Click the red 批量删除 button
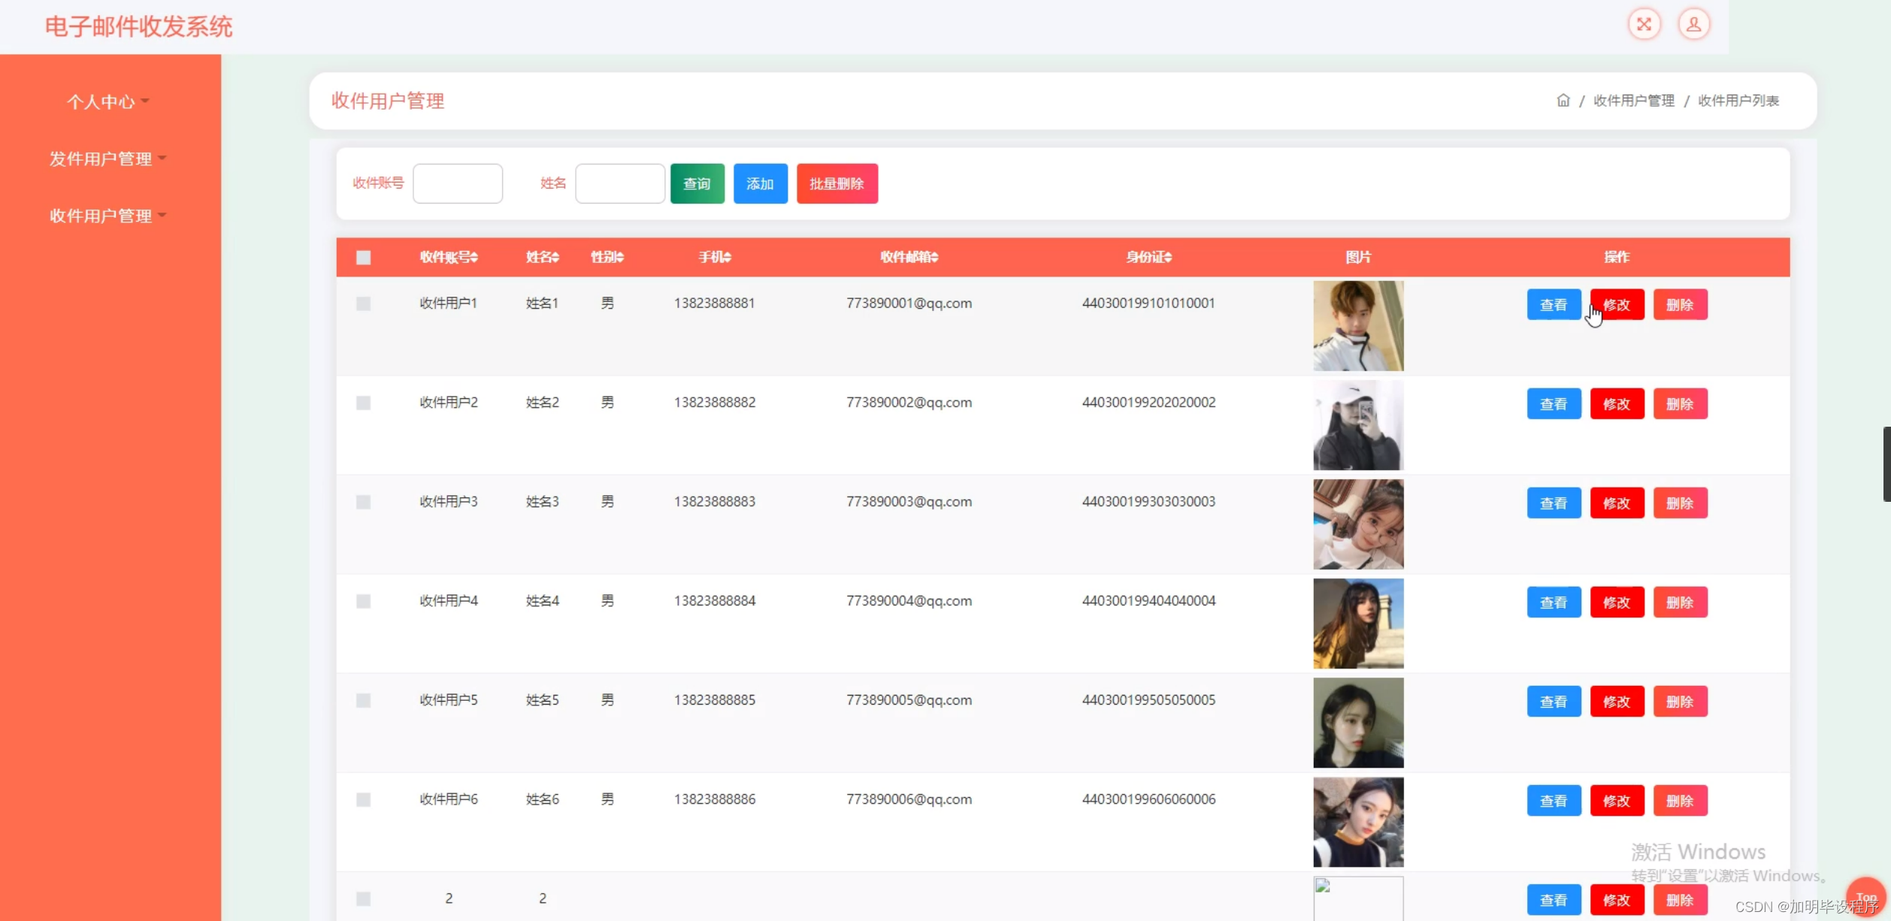Screen dimensions: 1891x921 [x=837, y=183]
